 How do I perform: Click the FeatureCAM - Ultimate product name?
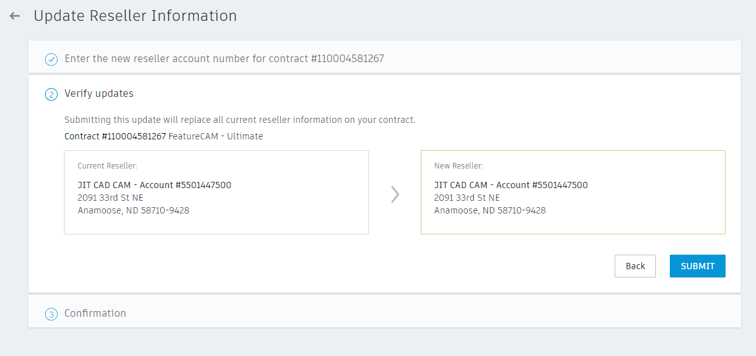pyautogui.click(x=215, y=136)
